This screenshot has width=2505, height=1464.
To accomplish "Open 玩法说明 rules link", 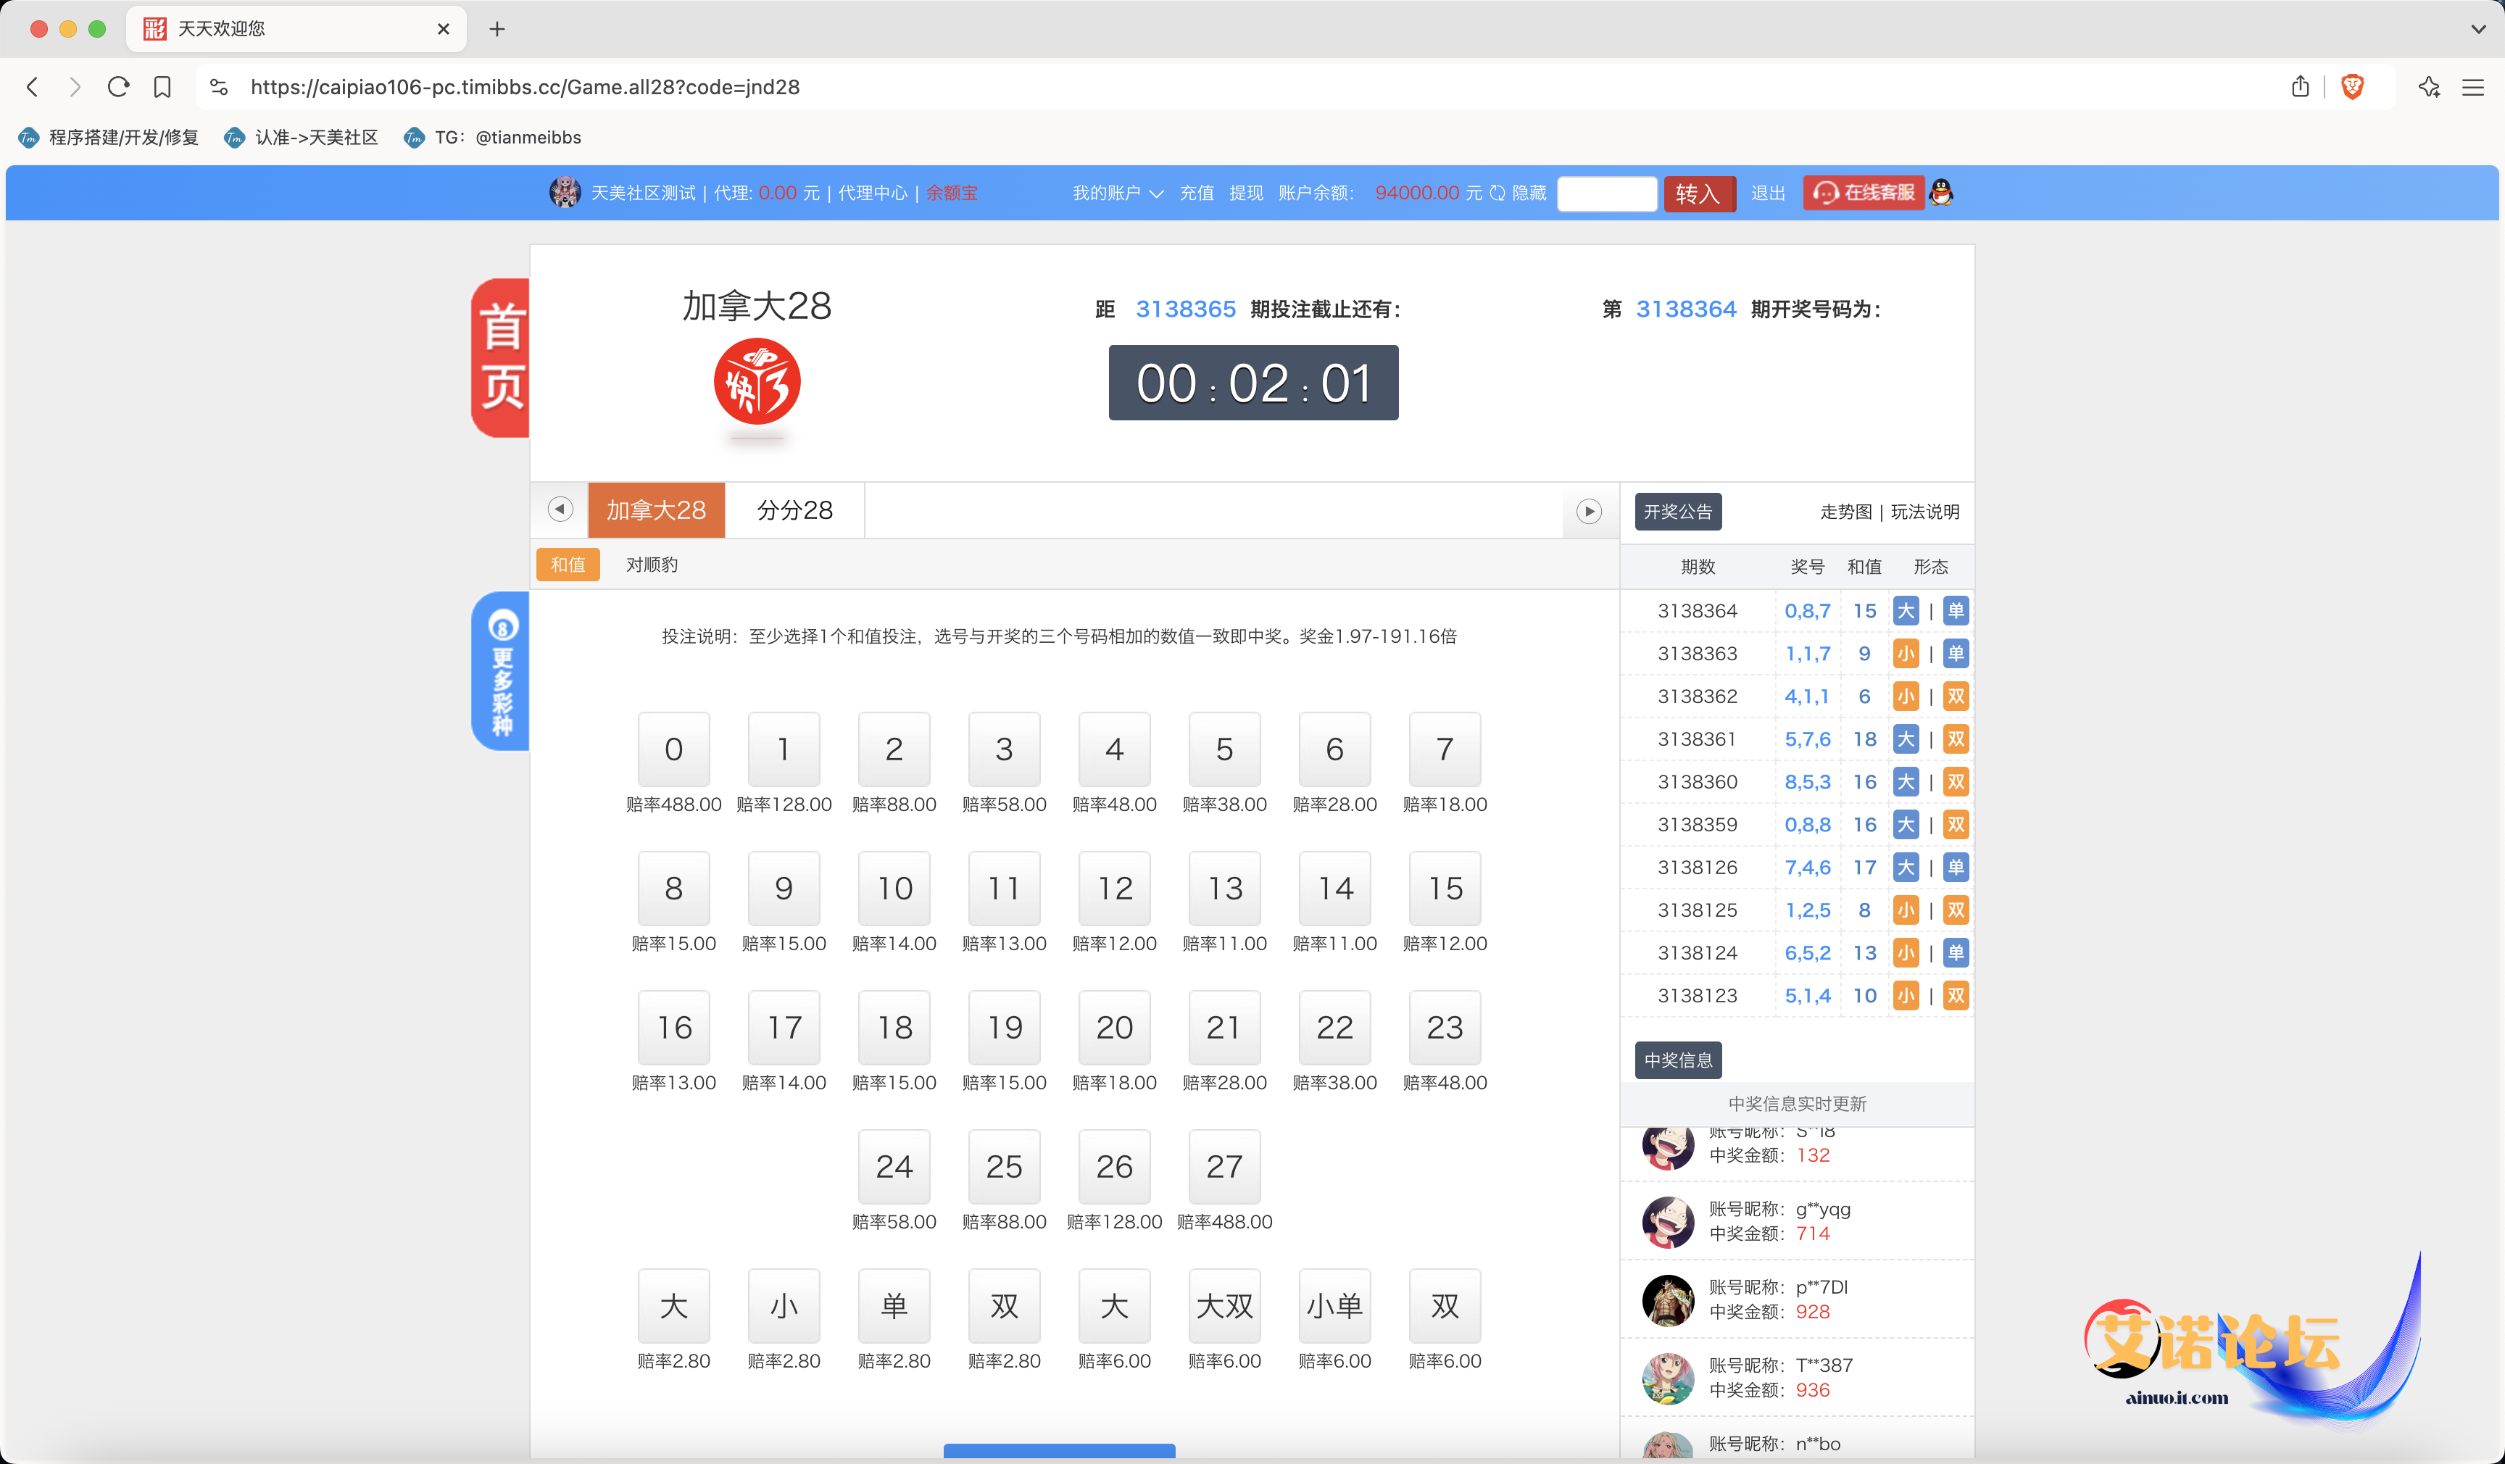I will 1925,512.
